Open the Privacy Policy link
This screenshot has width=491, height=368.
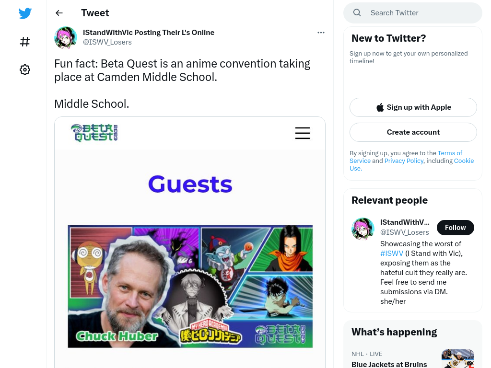tap(404, 161)
